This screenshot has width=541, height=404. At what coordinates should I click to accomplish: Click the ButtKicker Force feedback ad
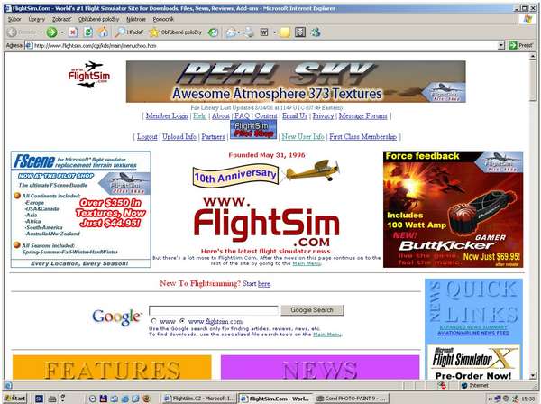[453, 209]
